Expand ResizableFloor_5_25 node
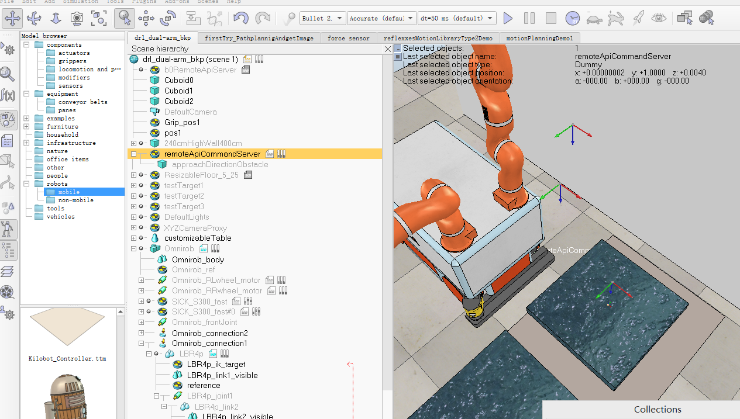 pos(134,175)
